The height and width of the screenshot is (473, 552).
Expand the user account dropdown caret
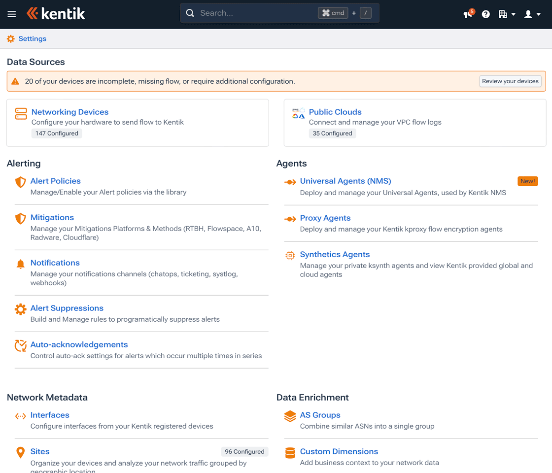(x=538, y=14)
